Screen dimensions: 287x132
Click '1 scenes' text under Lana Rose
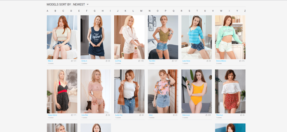click(x=185, y=63)
